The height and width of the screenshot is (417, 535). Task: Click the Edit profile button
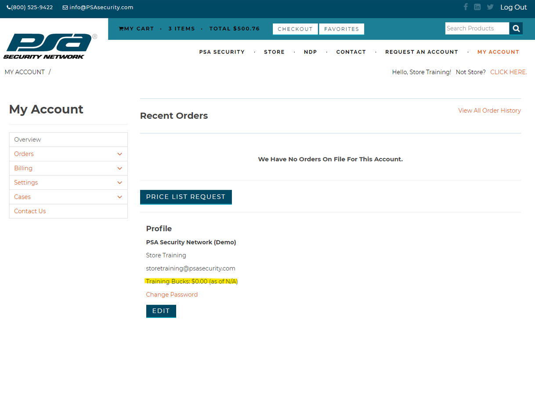coord(161,311)
